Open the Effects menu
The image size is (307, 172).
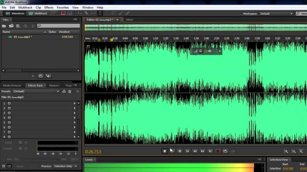pyautogui.click(x=49, y=7)
